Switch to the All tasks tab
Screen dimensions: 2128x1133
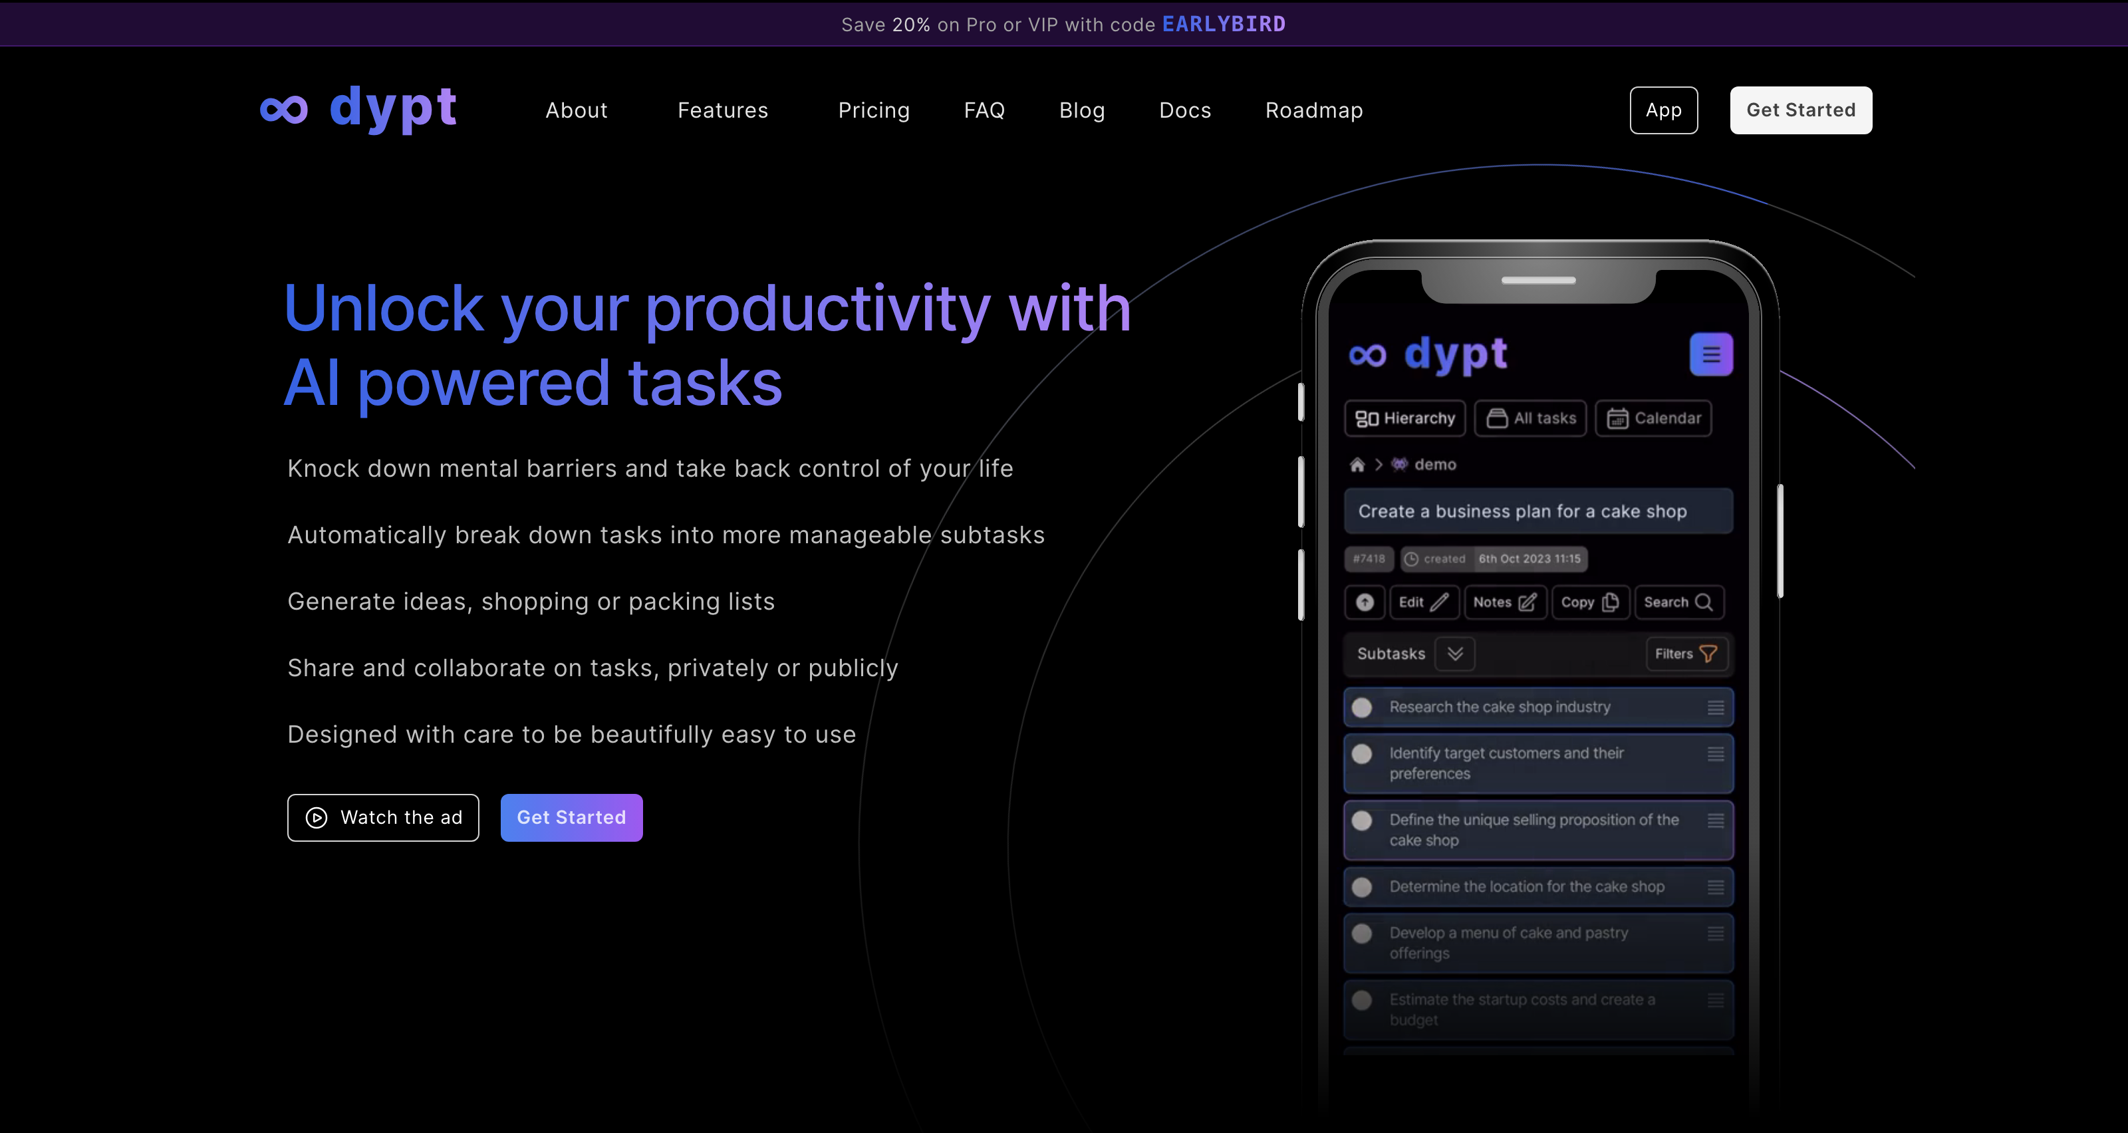(x=1531, y=419)
